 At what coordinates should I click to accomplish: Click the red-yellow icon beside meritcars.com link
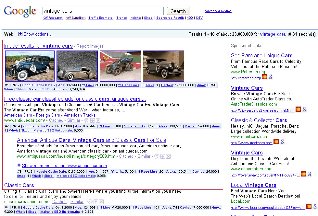(276, 142)
